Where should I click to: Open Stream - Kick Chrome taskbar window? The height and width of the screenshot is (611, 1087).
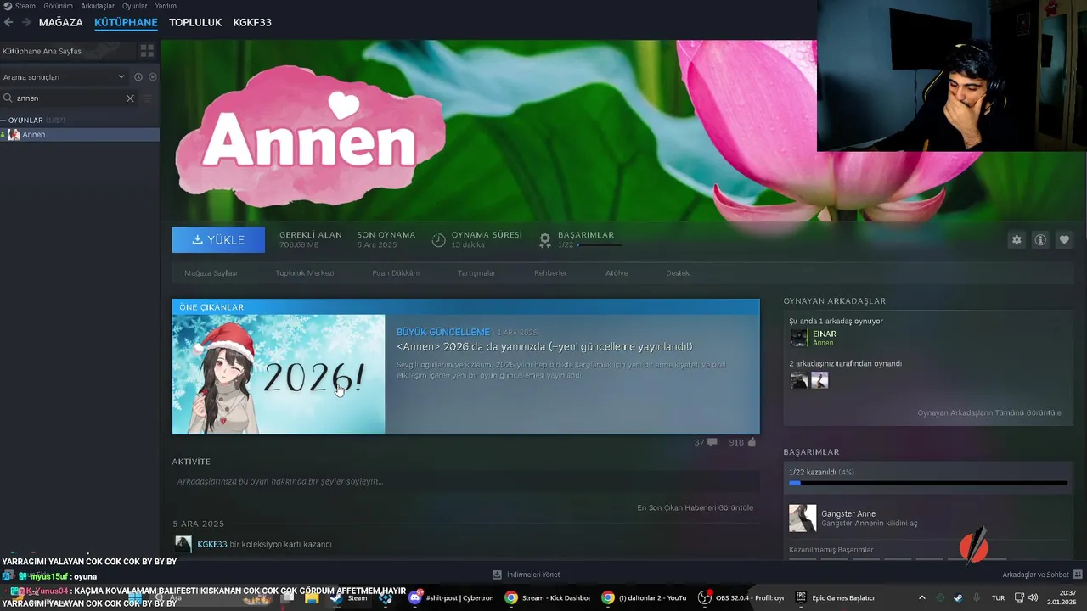tap(548, 597)
